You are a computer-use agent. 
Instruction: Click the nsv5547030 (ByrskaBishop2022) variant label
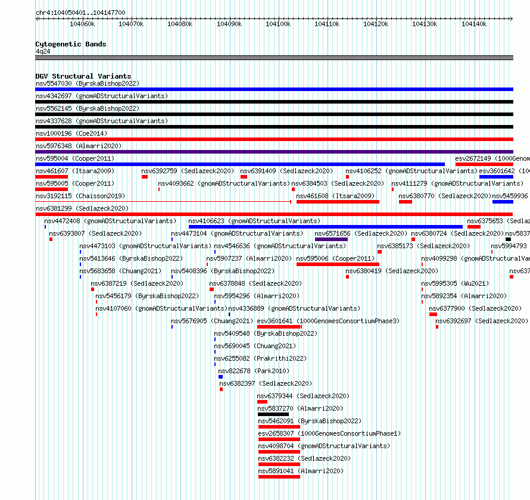point(88,83)
